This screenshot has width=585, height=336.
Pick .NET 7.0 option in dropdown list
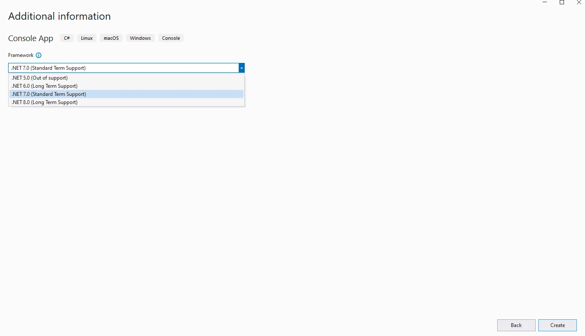(49, 94)
